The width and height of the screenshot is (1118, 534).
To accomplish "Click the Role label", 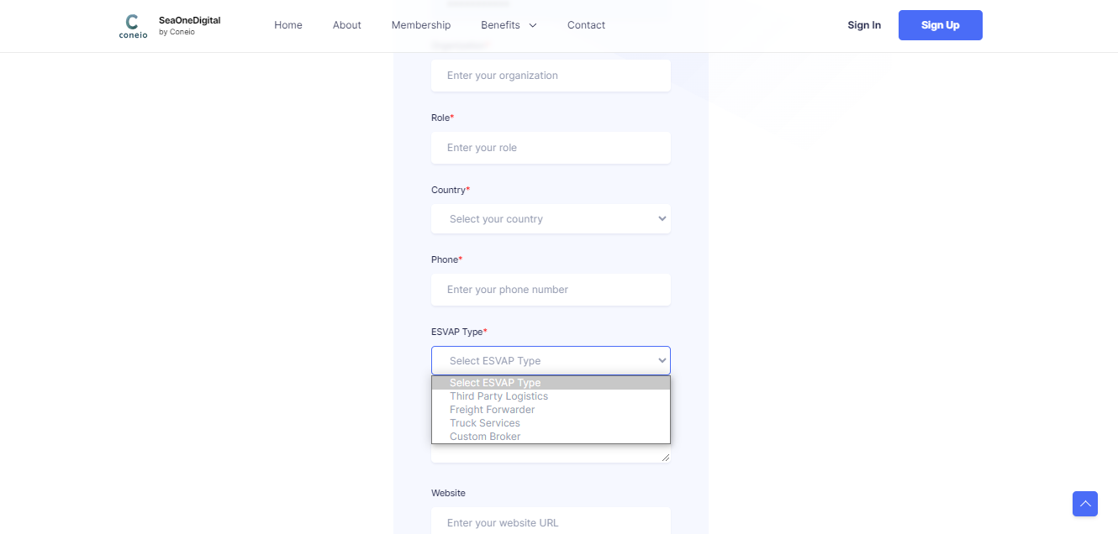I will pyautogui.click(x=442, y=118).
